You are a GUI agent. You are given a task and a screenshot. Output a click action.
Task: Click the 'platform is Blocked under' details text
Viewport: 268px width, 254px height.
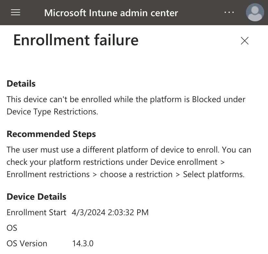(x=198, y=100)
